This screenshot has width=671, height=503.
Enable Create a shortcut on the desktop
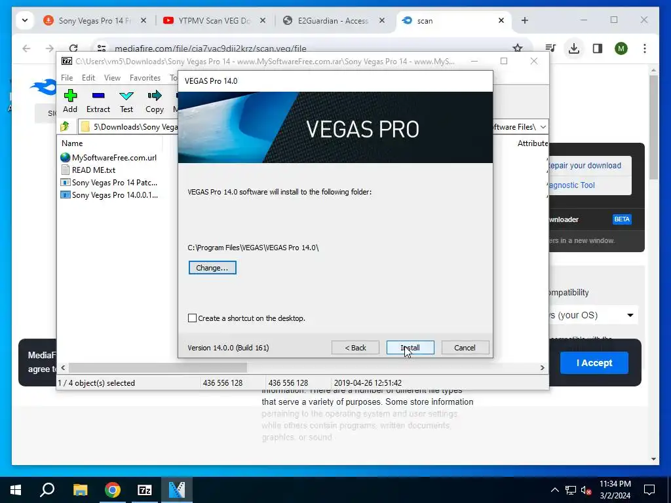pyautogui.click(x=192, y=318)
